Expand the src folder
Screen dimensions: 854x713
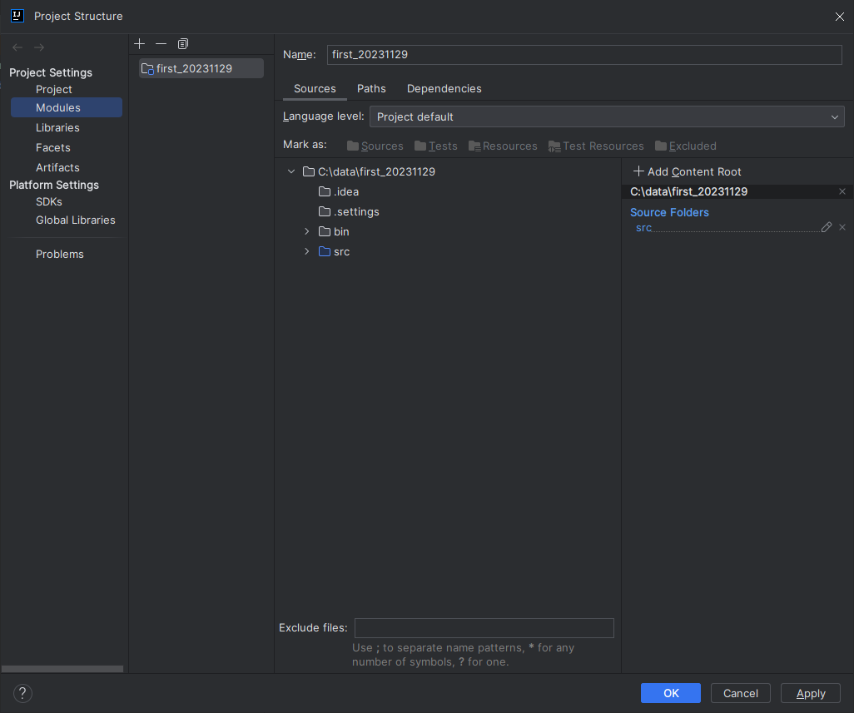pyautogui.click(x=306, y=251)
